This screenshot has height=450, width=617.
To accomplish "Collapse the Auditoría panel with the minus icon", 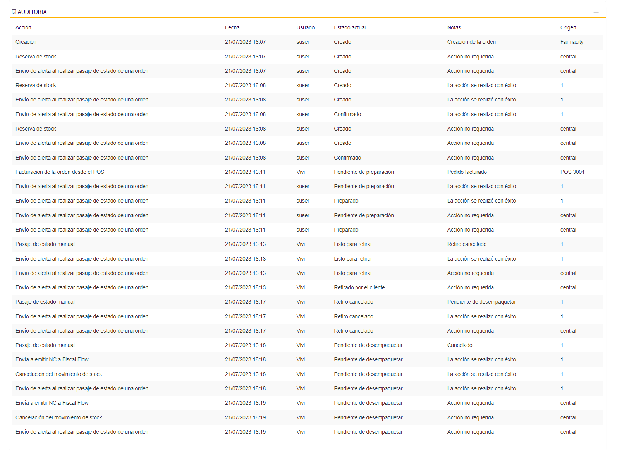I will pyautogui.click(x=596, y=13).
